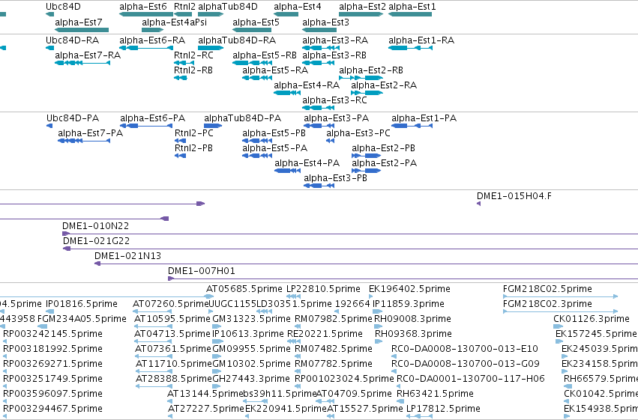Select EST RC0-DA0008-130700-013-E10
The width and height of the screenshot is (638, 420).
(x=394, y=356)
